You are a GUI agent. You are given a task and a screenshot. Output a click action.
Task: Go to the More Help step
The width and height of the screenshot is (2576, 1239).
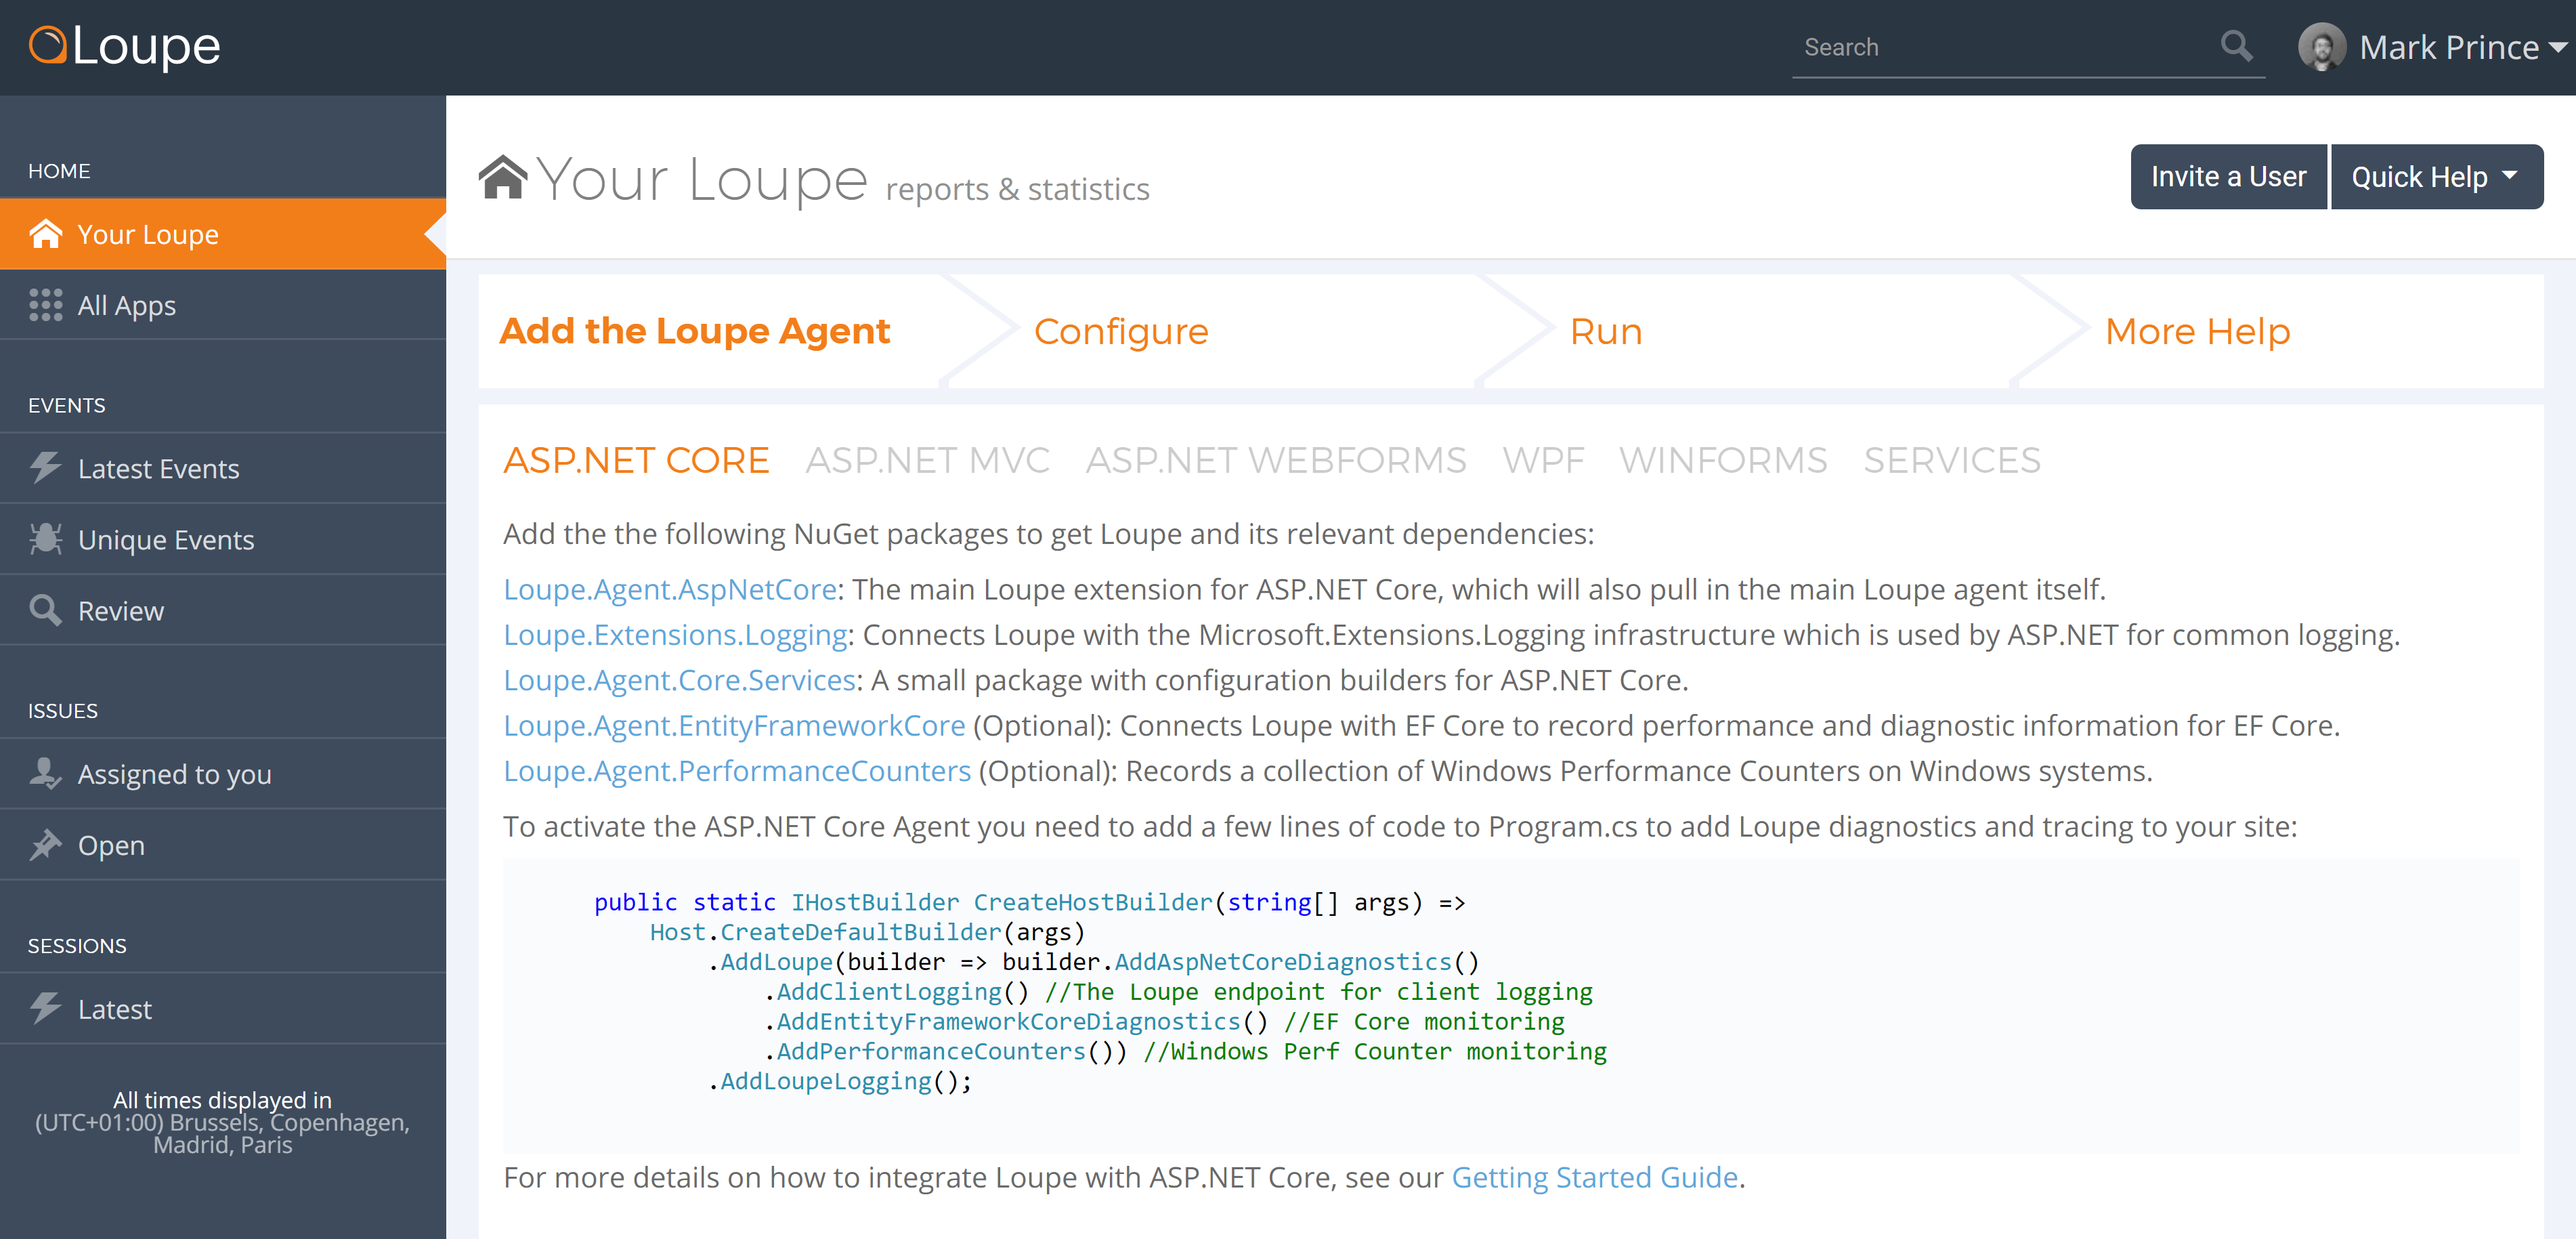tap(2197, 331)
